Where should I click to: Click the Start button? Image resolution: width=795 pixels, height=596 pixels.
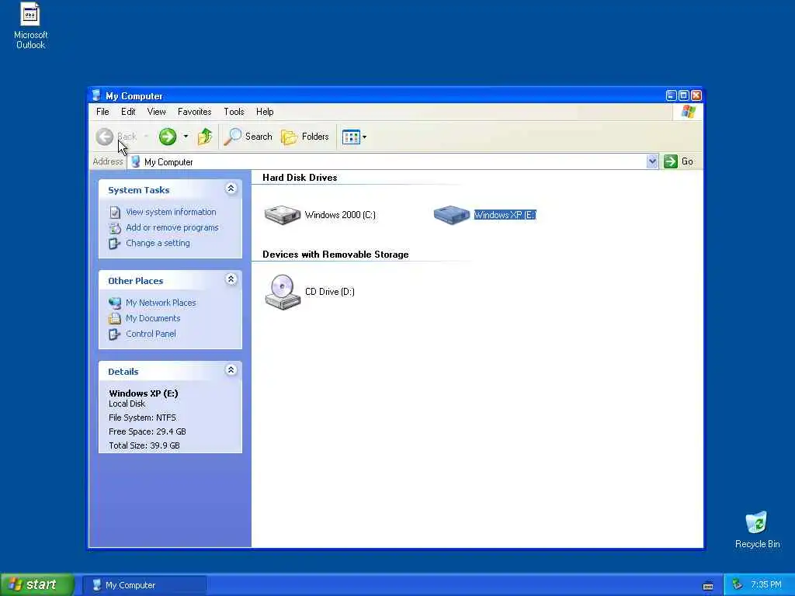pos(37,585)
